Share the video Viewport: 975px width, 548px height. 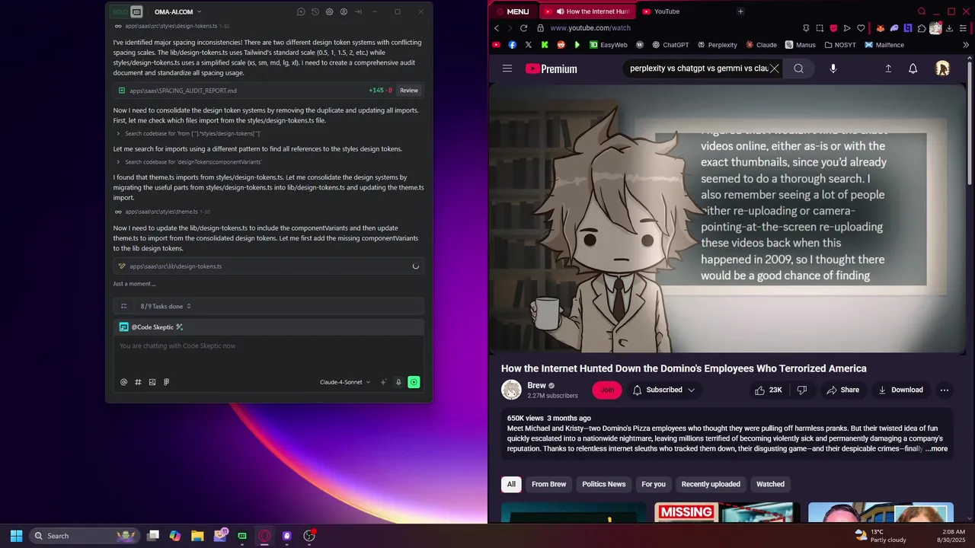pyautogui.click(x=842, y=390)
